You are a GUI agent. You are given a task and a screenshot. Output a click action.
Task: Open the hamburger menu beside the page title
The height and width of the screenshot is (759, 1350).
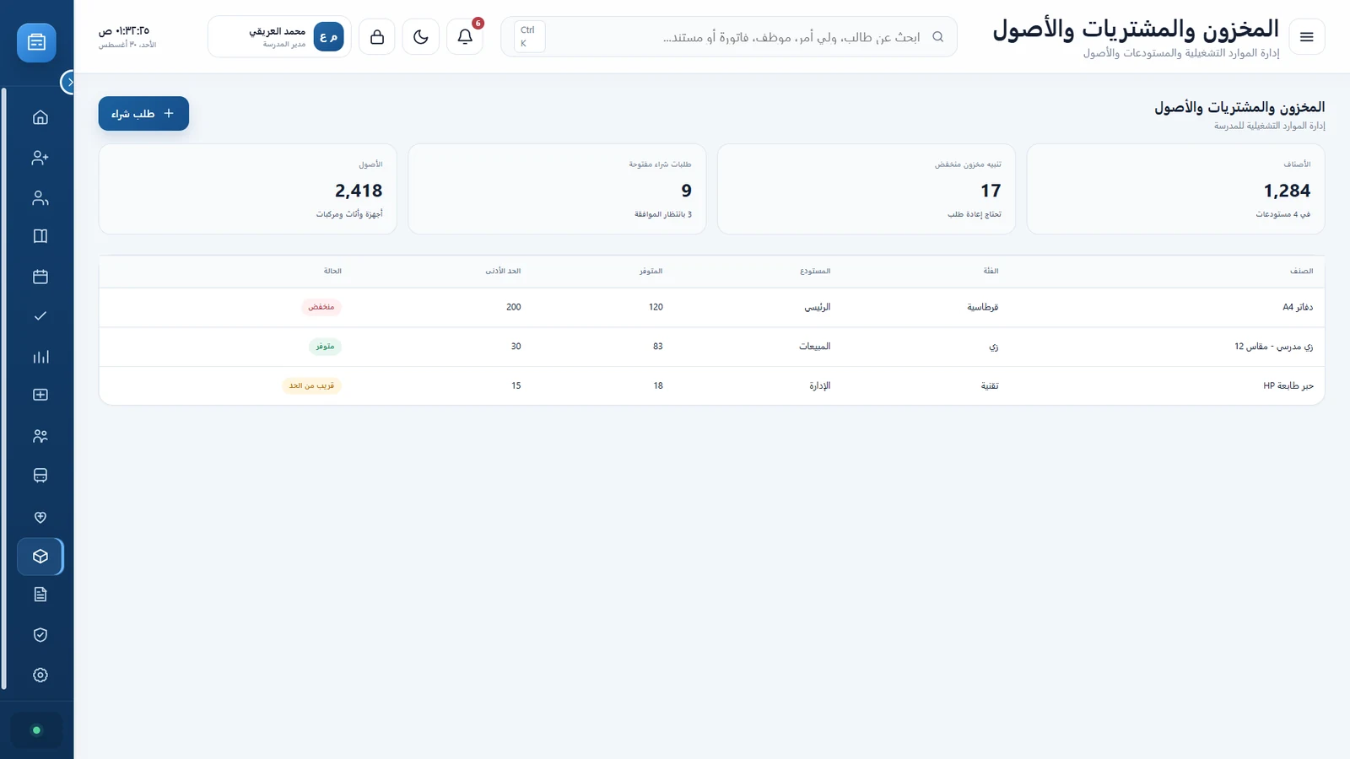click(x=1307, y=37)
